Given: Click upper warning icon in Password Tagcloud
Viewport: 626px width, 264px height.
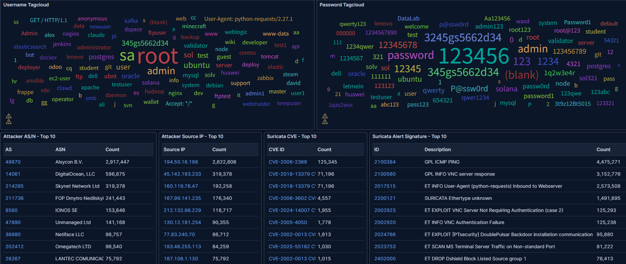Looking at the screenshot, I should [x=325, y=116].
